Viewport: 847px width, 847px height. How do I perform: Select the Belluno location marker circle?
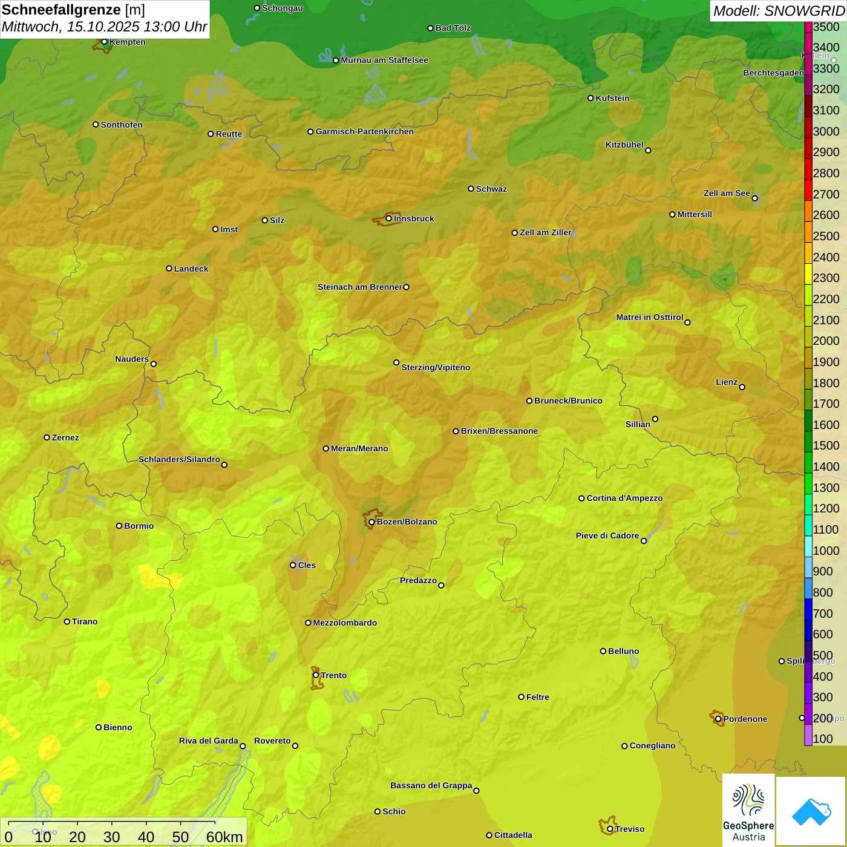pos(603,651)
